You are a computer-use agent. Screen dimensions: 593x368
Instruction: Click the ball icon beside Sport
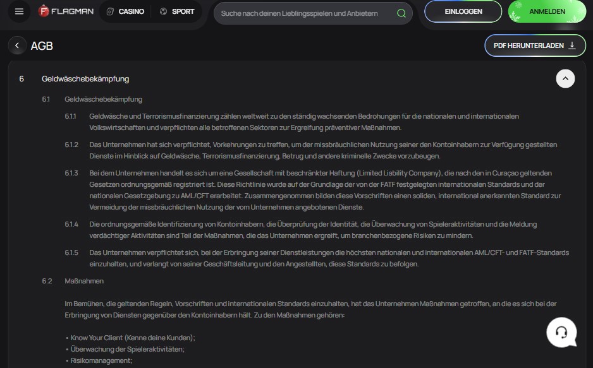164,11
